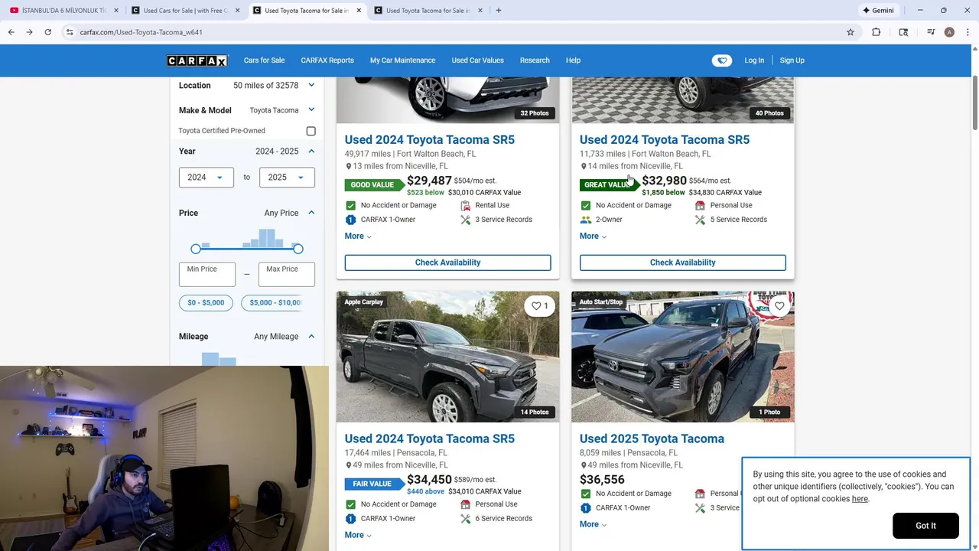Click location pin for 14 miles from Niceville
The height and width of the screenshot is (551, 979).
[584, 166]
